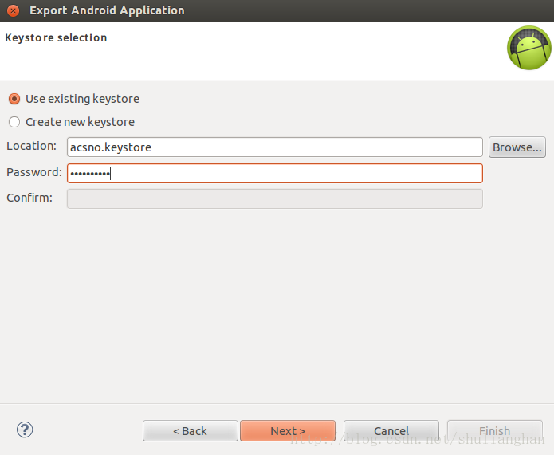Screen dimensions: 554x455
Task: Click the Keystore selection heading
Action: (x=56, y=37)
